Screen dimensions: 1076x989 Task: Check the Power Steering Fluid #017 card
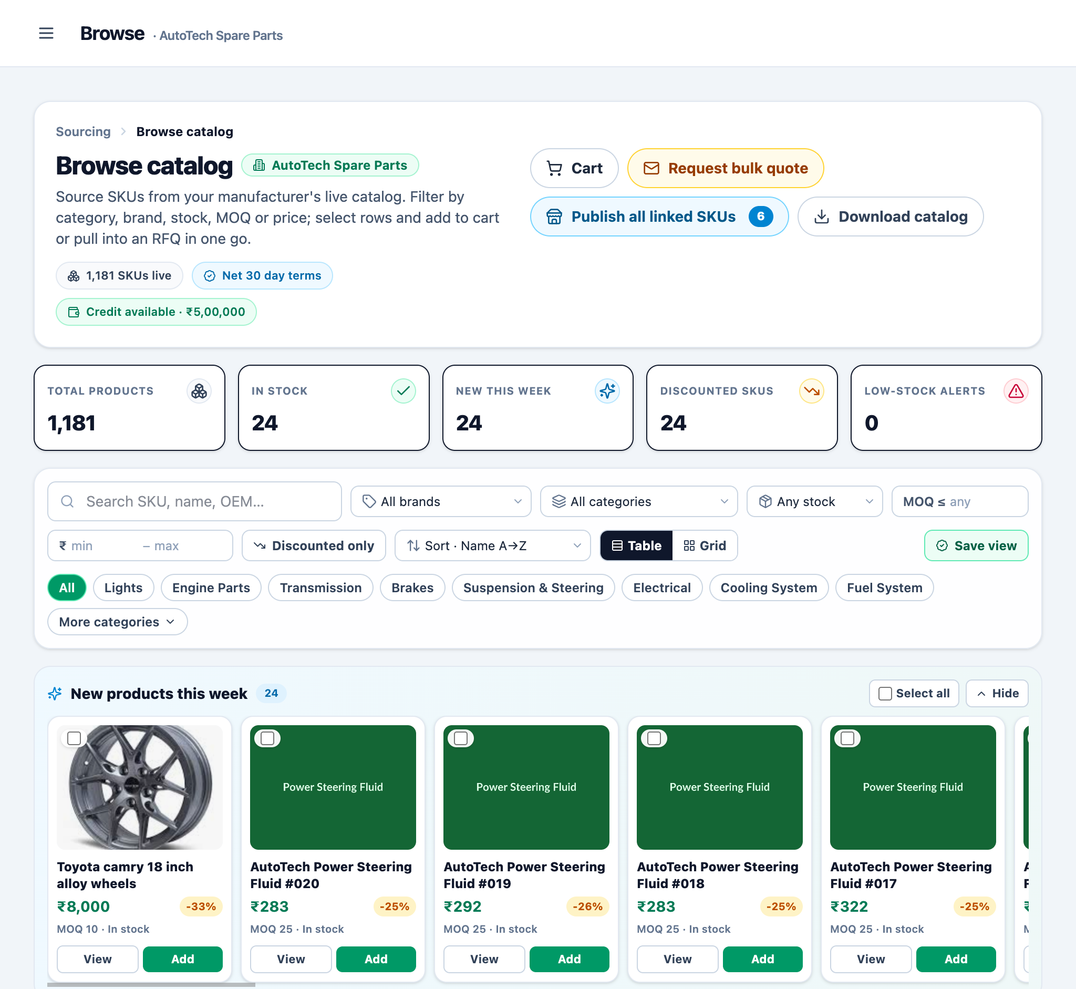[x=847, y=739]
